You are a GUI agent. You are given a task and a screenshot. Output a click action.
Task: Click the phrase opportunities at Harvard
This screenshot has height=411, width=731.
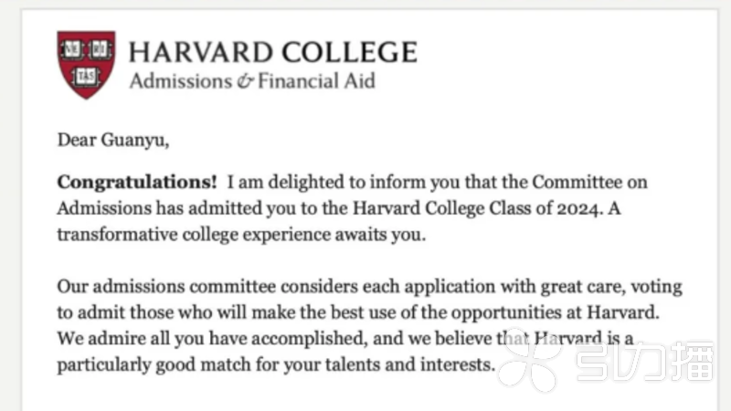tap(556, 312)
